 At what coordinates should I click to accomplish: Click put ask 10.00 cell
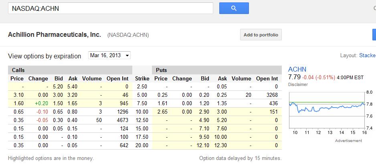(220, 137)
